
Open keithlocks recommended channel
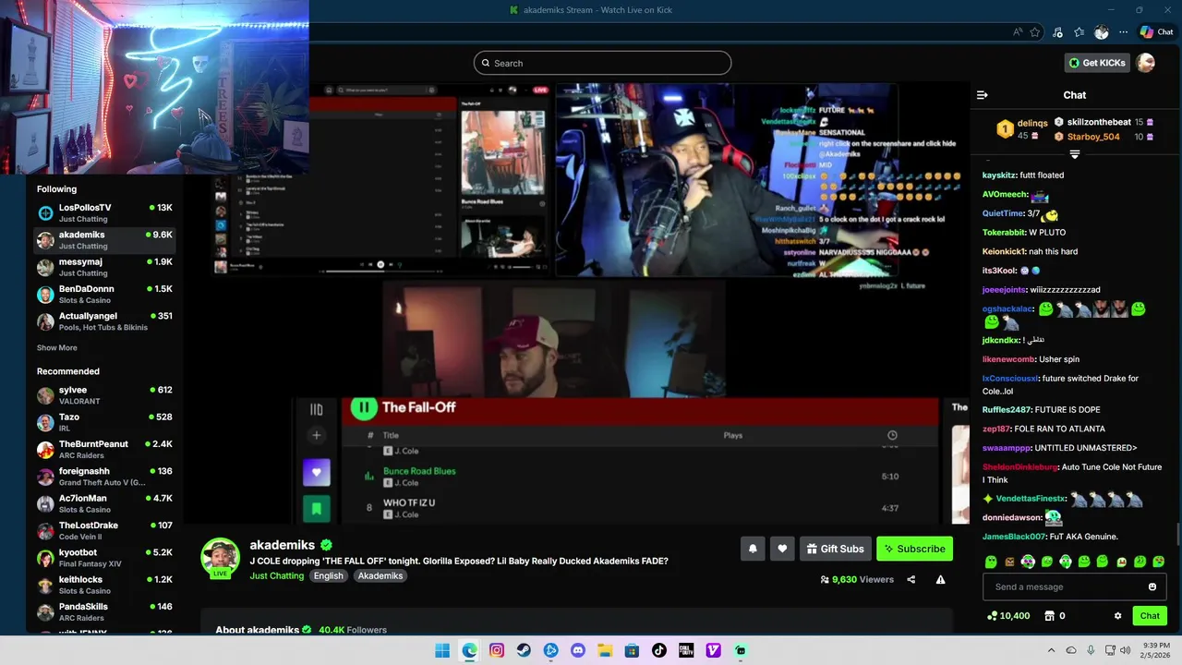tap(104, 585)
